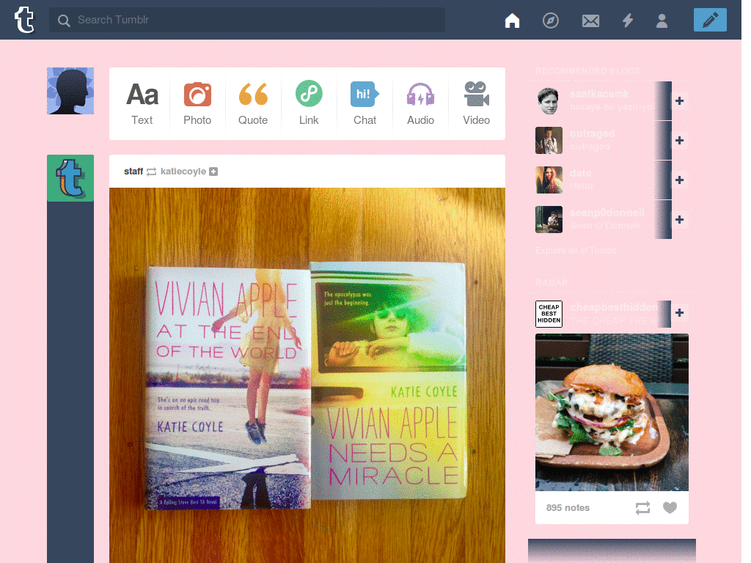Create a new Text post
The width and height of the screenshot is (751, 563).
point(142,103)
